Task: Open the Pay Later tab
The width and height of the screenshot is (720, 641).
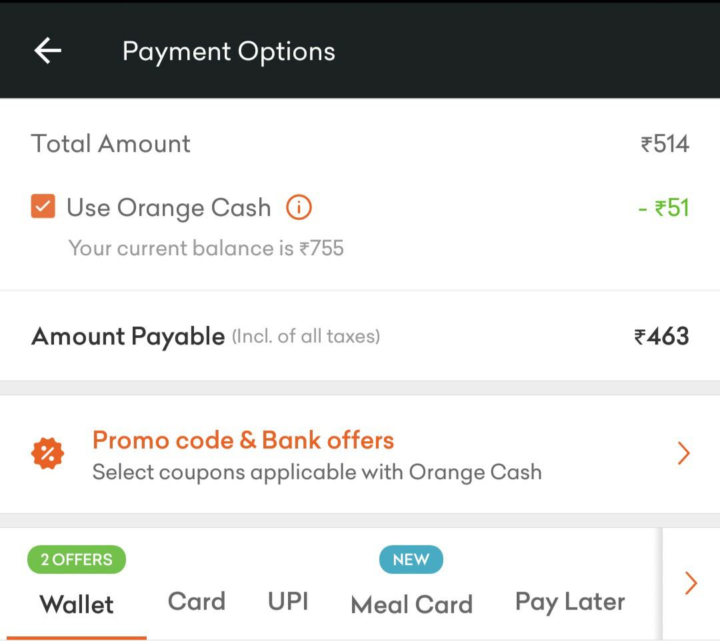Action: [x=569, y=601]
